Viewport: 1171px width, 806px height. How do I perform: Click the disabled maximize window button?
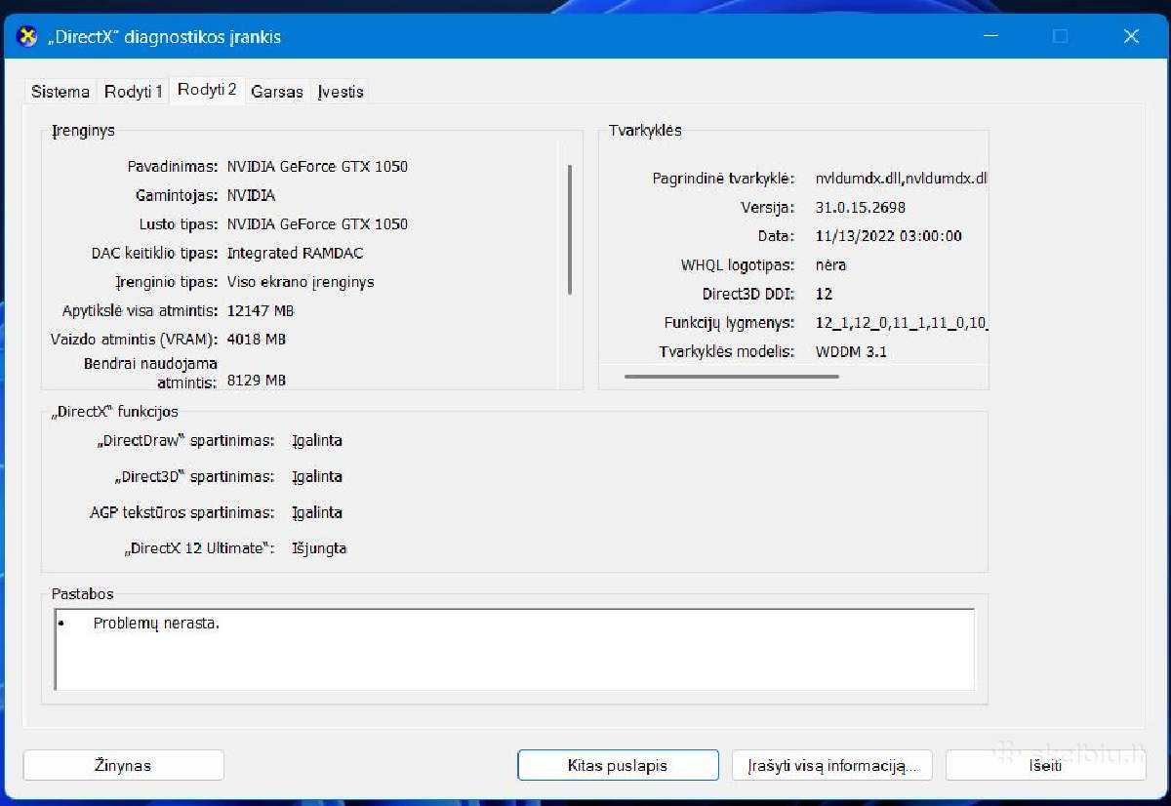(x=1061, y=37)
